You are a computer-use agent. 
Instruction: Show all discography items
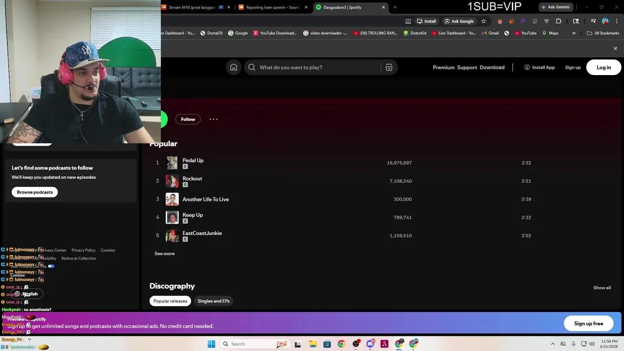[602, 288]
